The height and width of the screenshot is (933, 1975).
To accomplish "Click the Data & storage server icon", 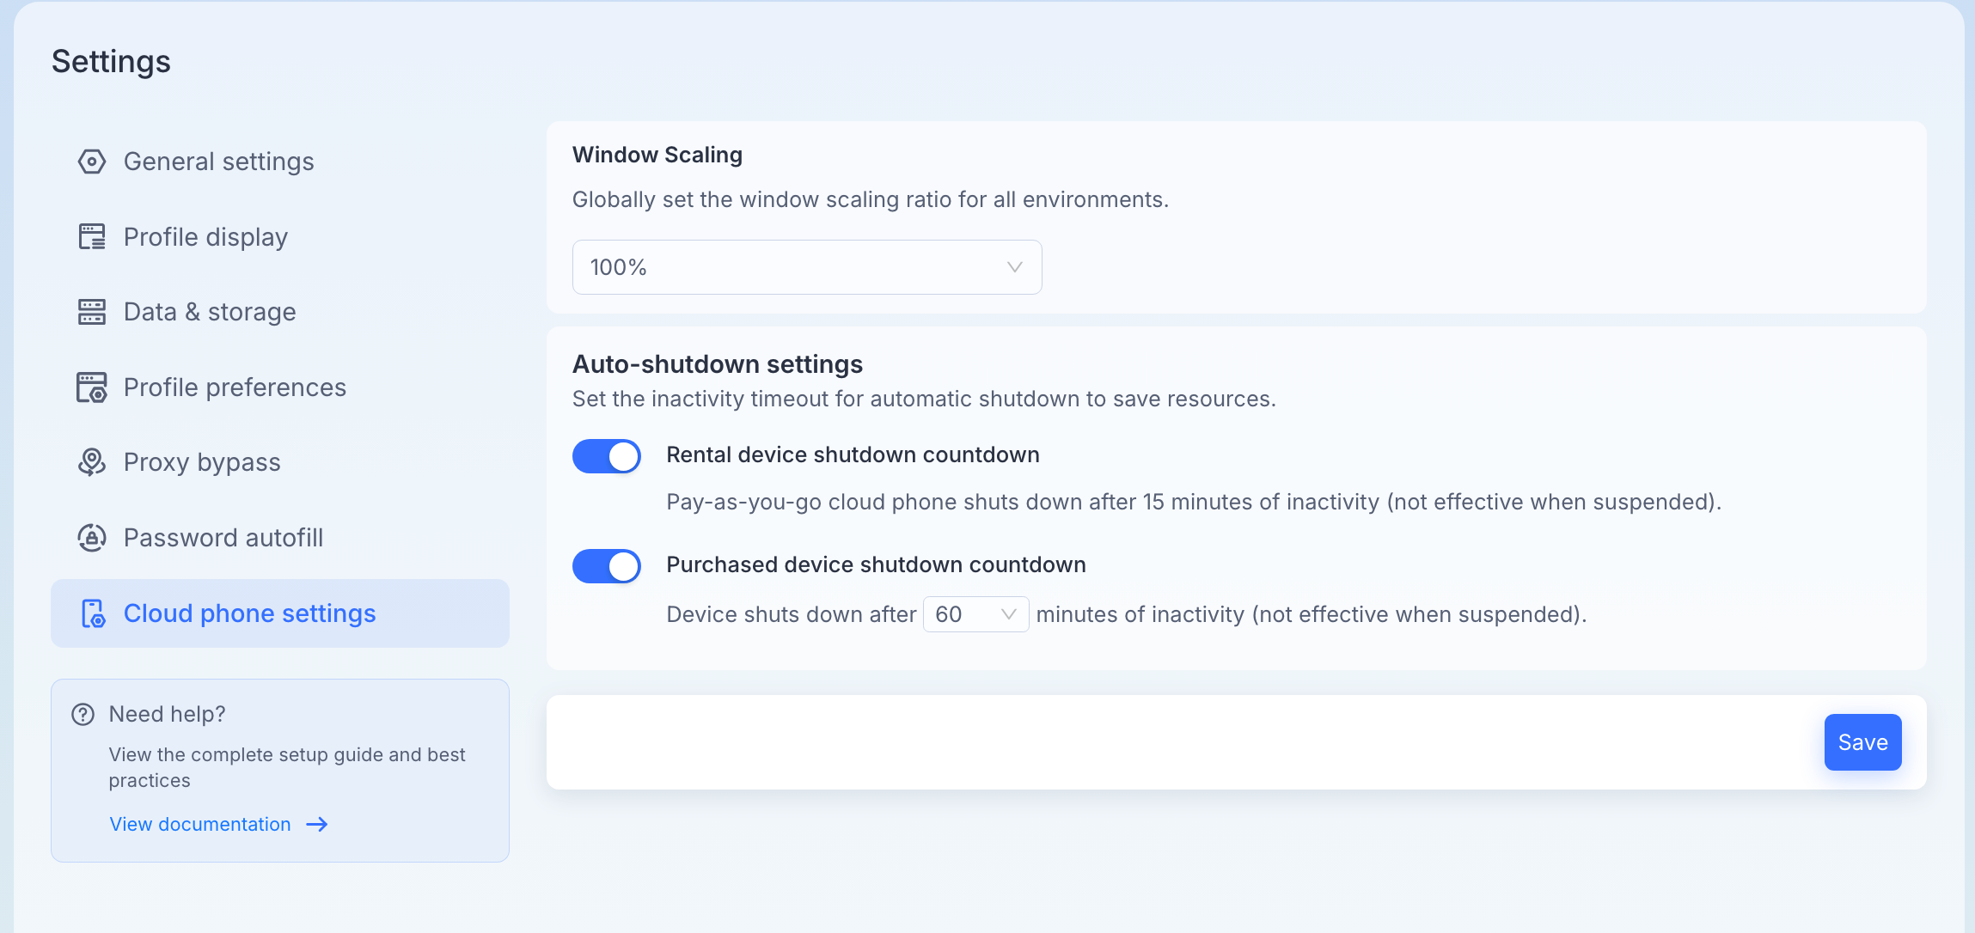I will (92, 312).
